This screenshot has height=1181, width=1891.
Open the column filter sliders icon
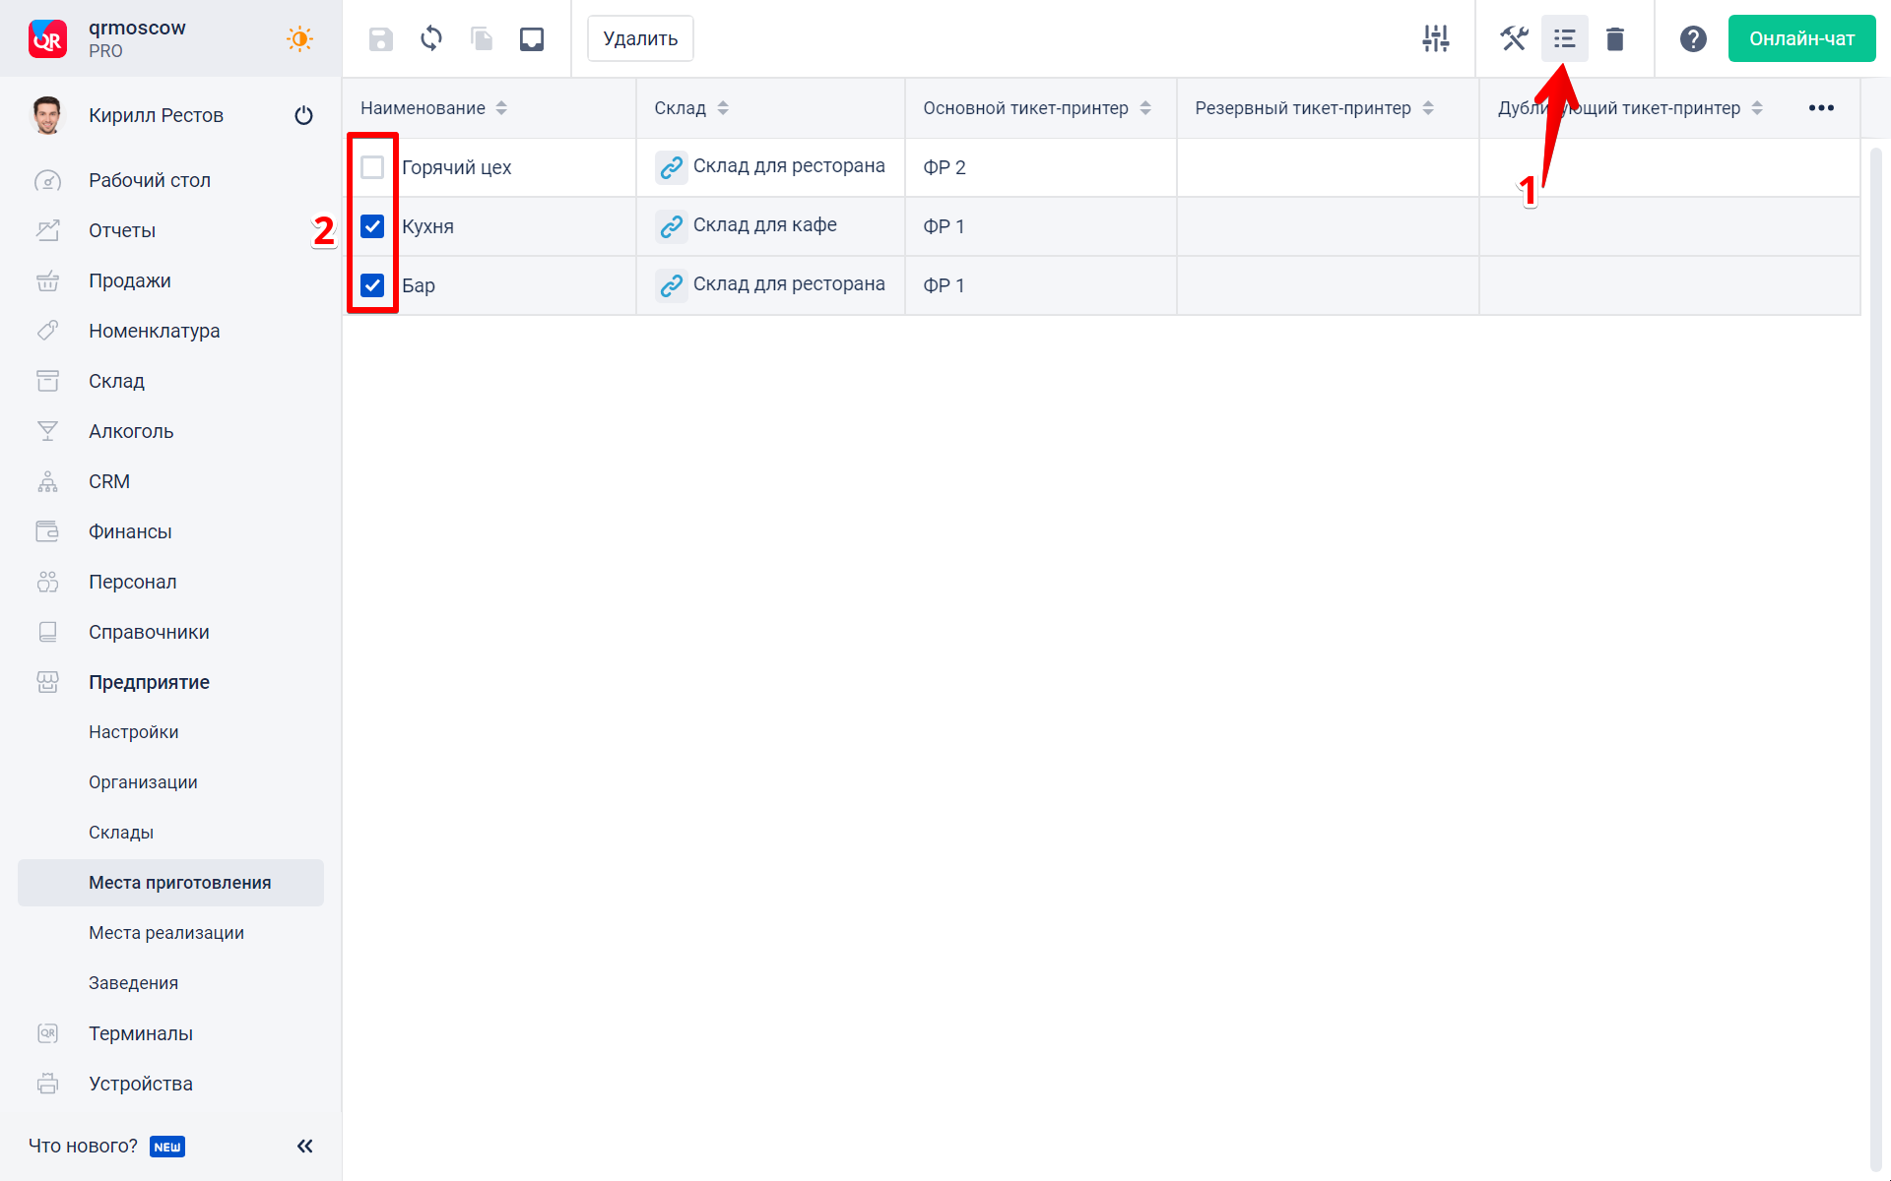point(1436,38)
